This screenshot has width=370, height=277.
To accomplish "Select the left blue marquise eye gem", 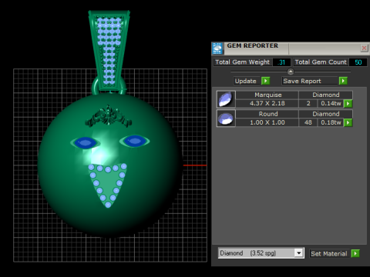I will [x=85, y=142].
